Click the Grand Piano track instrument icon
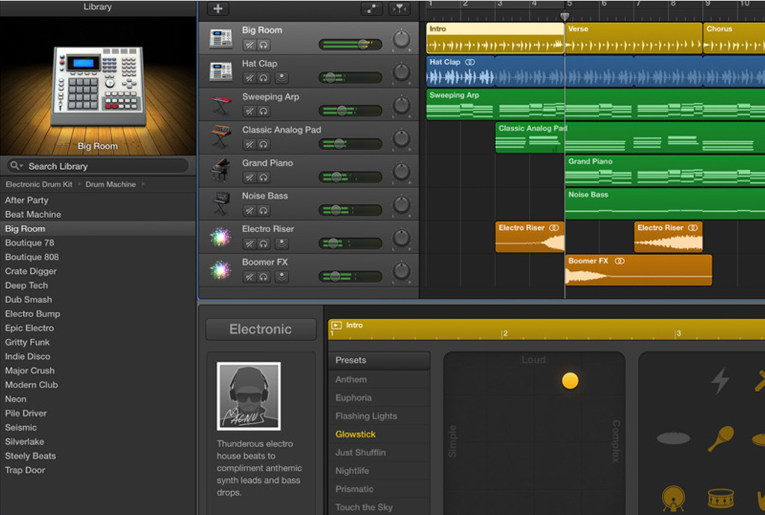Screen dimensions: 765x515 (x=221, y=169)
